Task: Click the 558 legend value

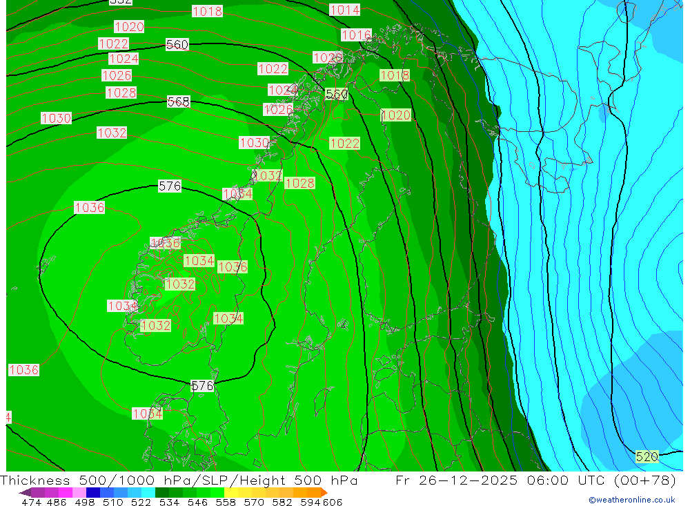Action: 226,502
